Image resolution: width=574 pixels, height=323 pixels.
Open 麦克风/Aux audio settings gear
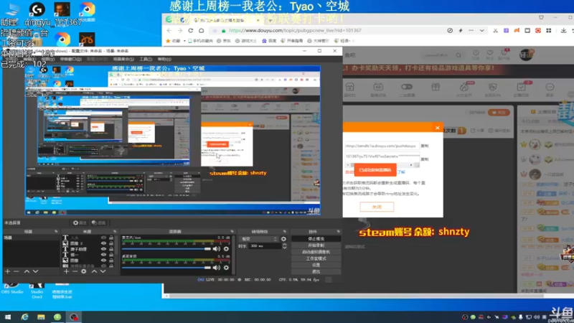pos(226,249)
